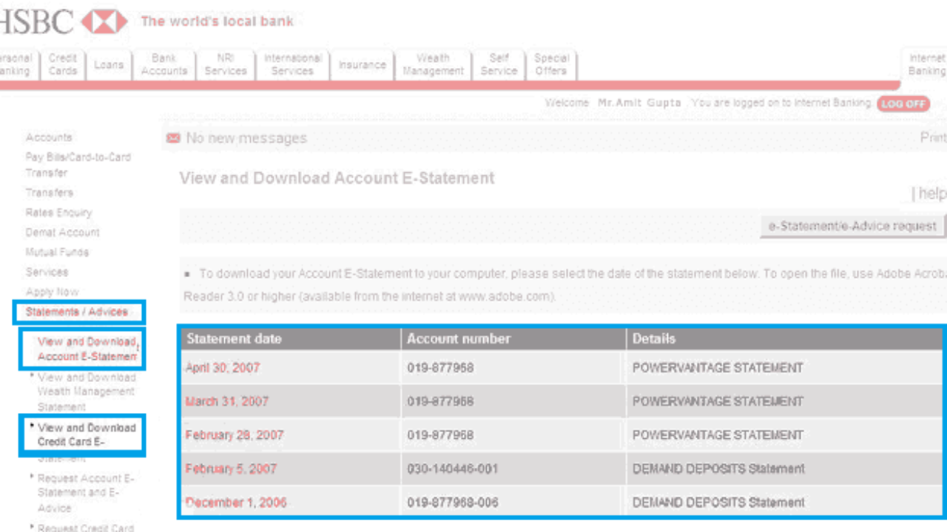Select Statements / Advices menu
The image size is (947, 532).
pos(77,312)
